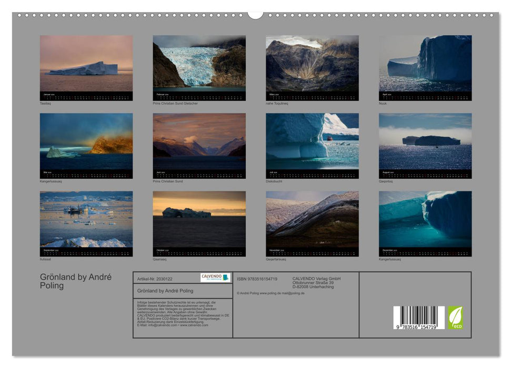Viewport: 511px width, 368px height.
Task: Open the Ilulissat September thumbnail
Action: [85, 221]
